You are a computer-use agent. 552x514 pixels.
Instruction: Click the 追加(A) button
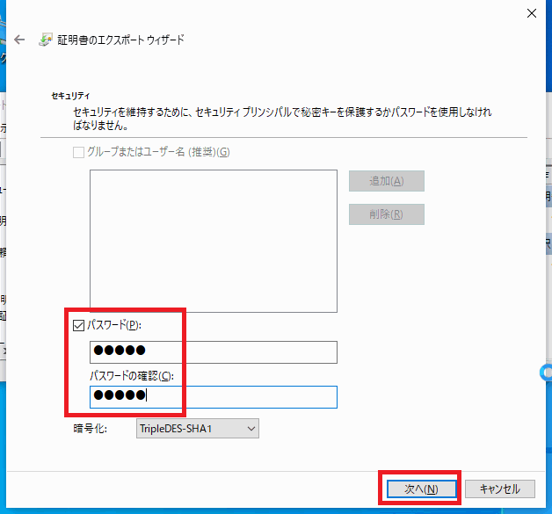[x=387, y=181]
